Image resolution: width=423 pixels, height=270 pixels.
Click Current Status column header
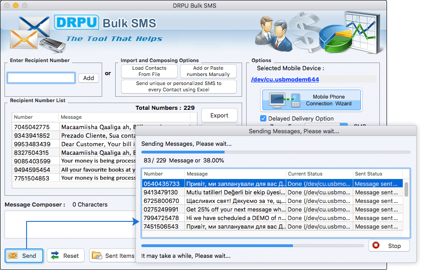(319, 174)
